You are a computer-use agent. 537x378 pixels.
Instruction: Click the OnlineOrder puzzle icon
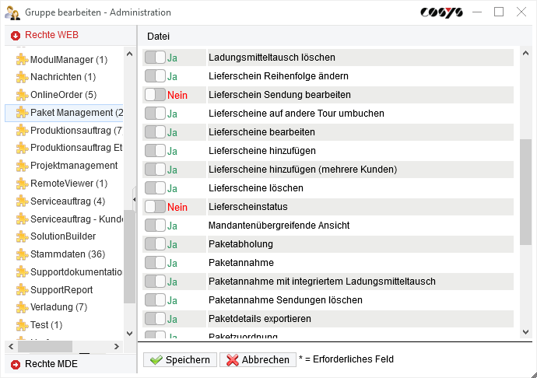point(22,95)
